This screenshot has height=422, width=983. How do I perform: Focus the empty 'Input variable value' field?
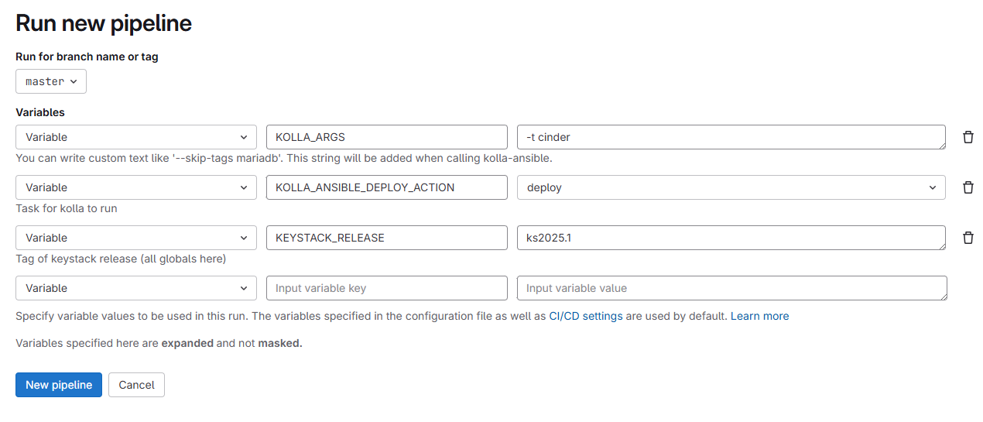tap(731, 288)
